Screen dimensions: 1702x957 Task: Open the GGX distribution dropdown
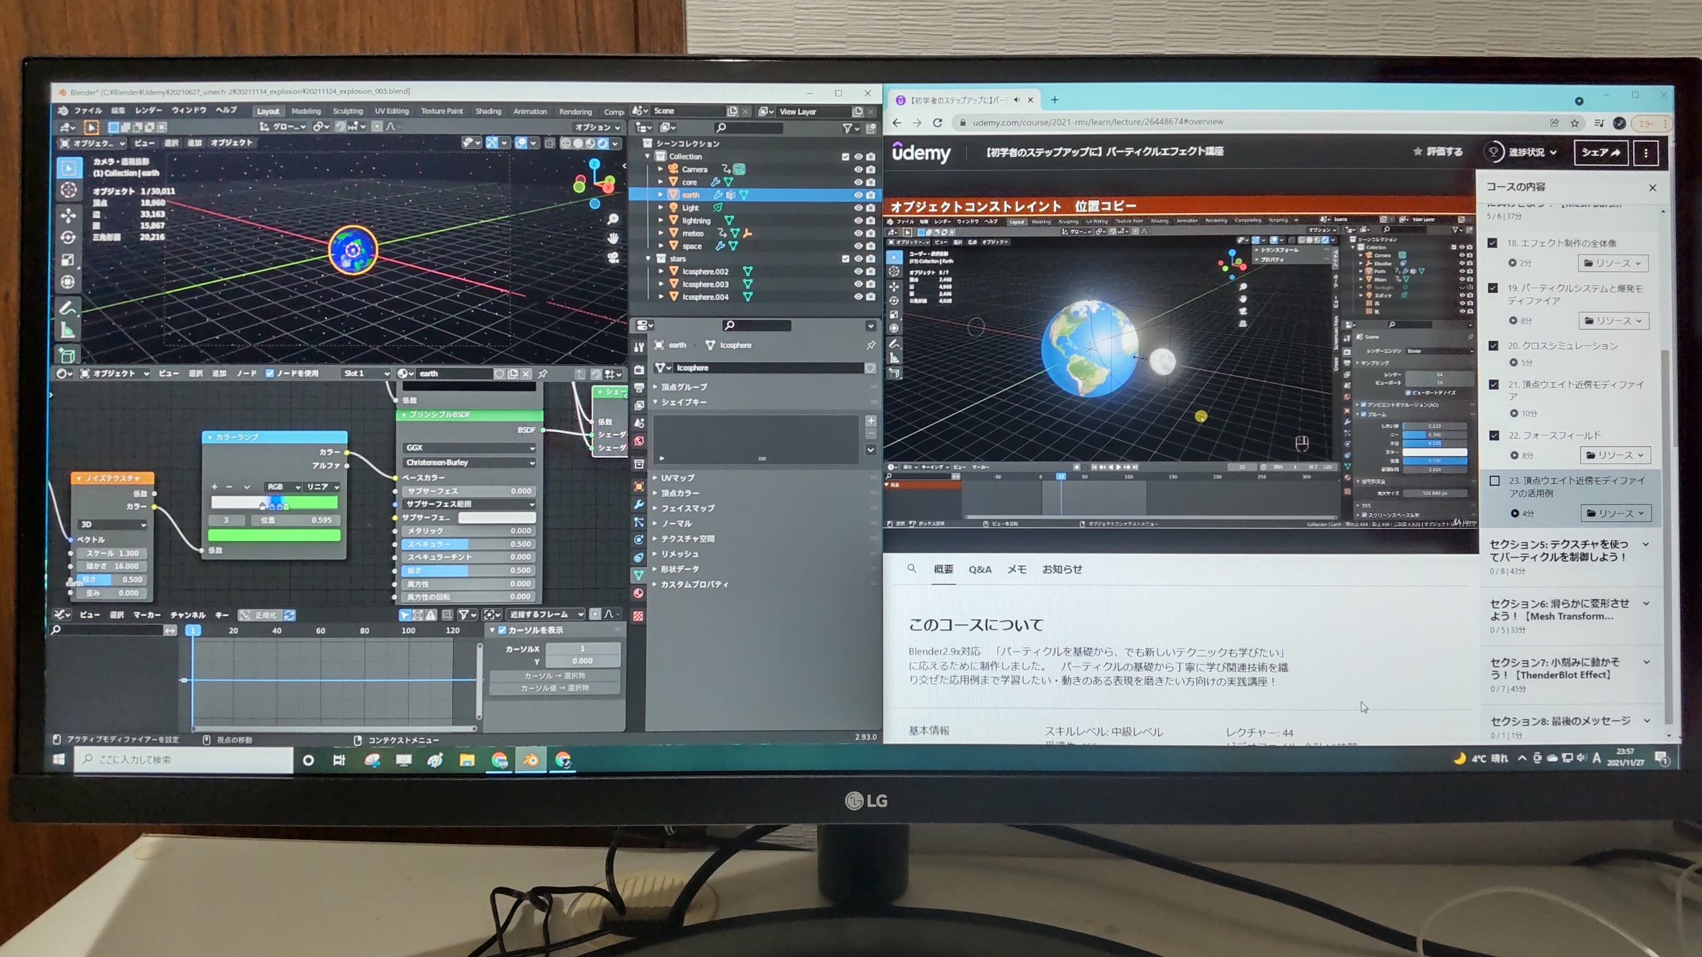click(469, 448)
